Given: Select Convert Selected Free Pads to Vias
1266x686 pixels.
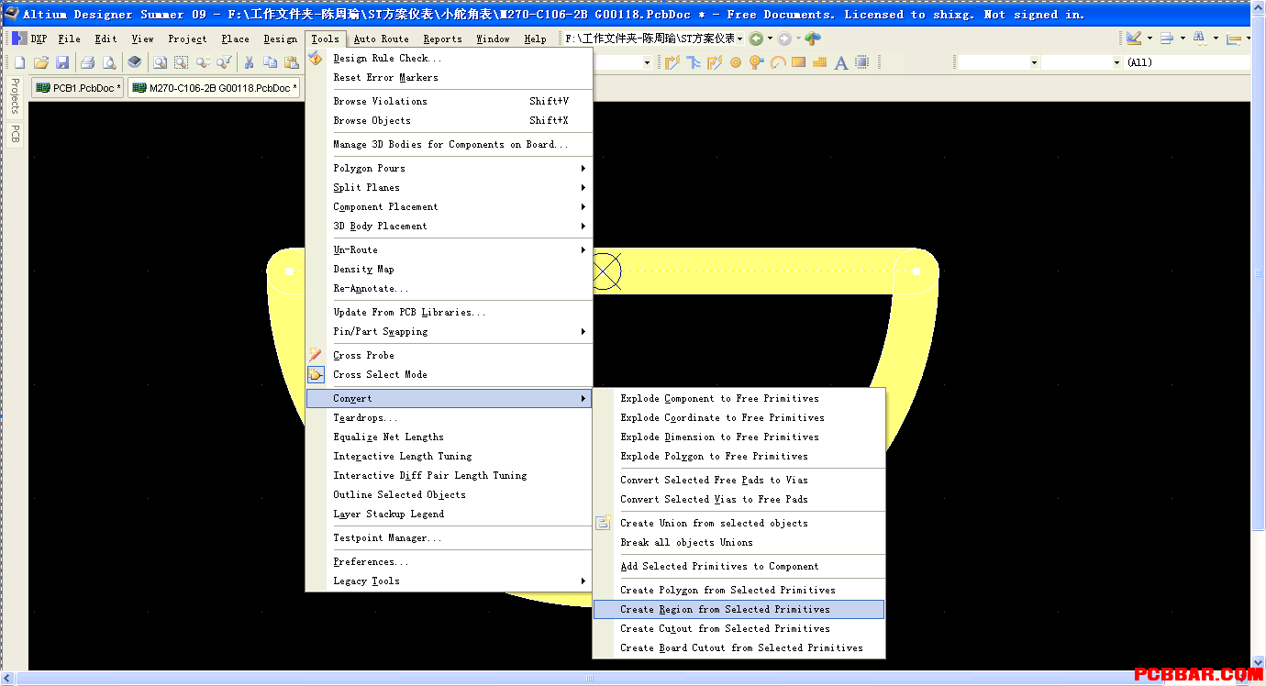Looking at the screenshot, I should 738,480.
